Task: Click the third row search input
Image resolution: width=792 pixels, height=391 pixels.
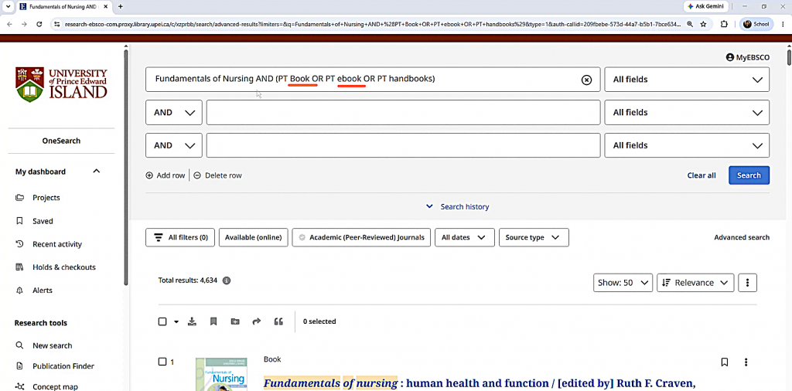Action: [403, 145]
